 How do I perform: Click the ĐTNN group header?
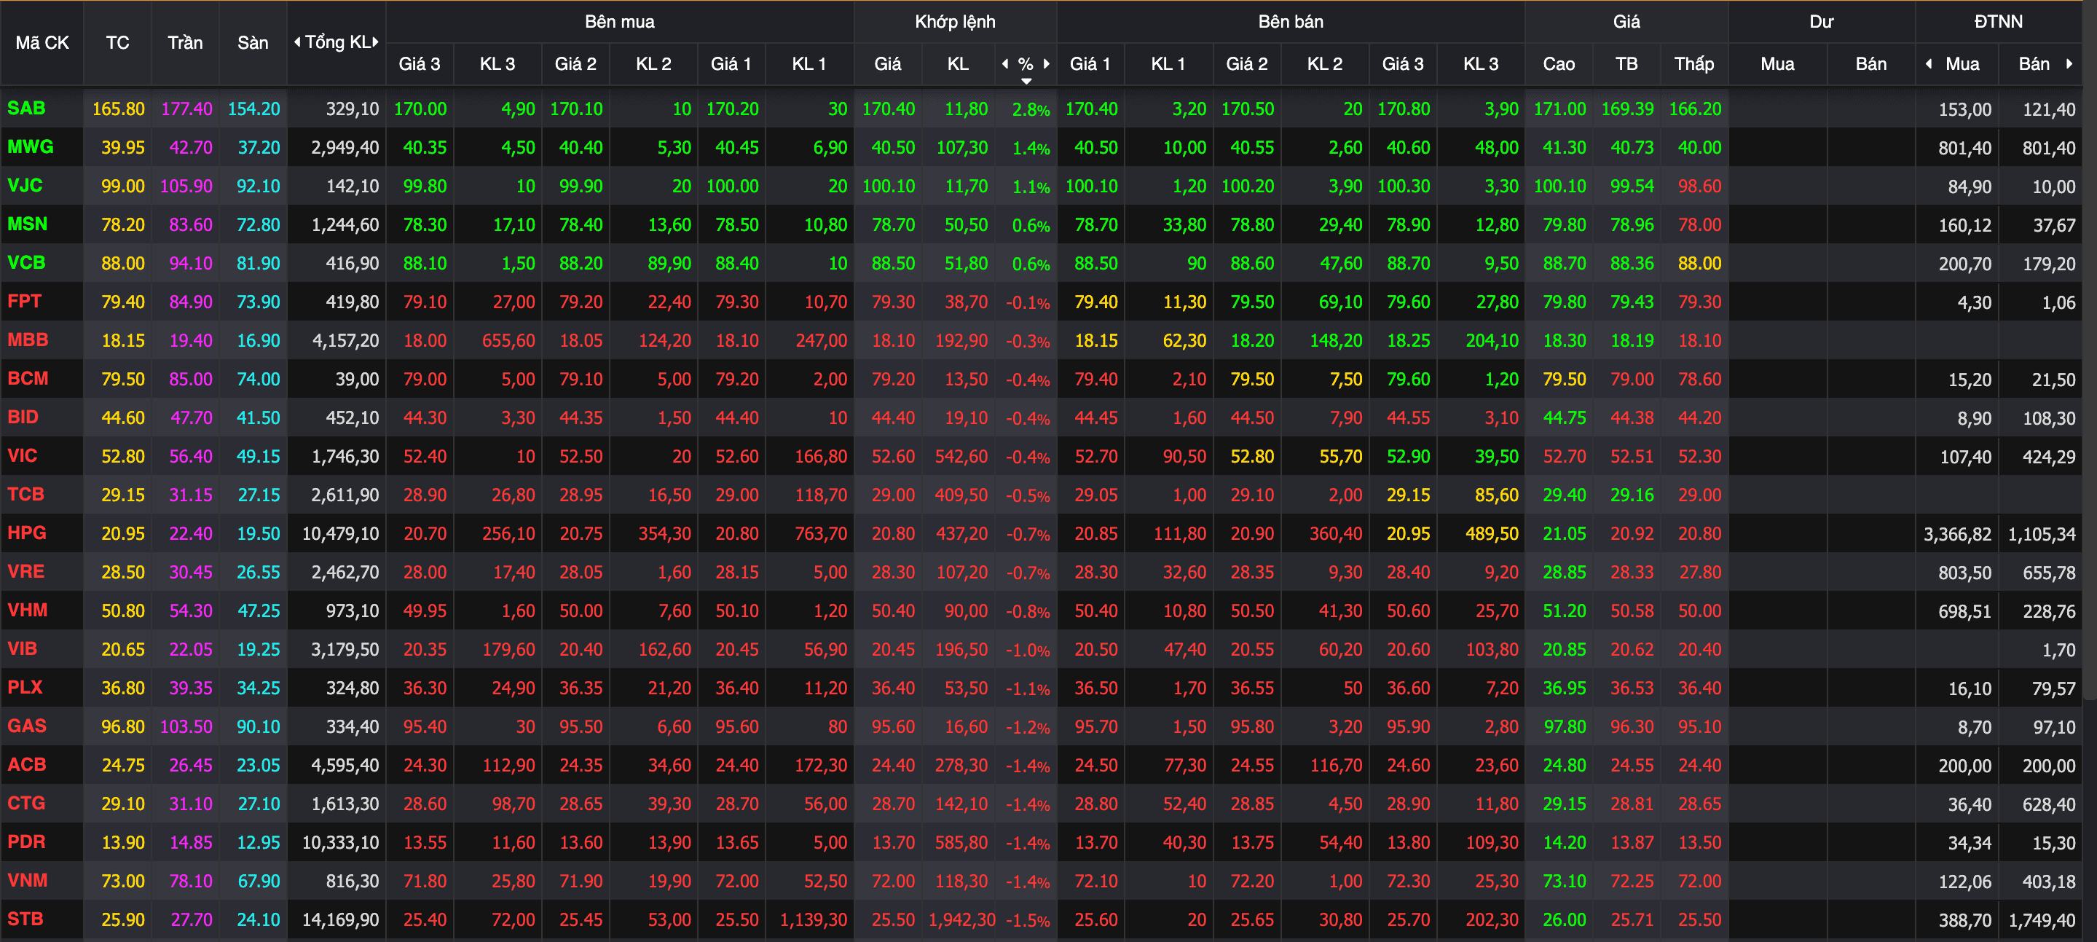pyautogui.click(x=1998, y=22)
